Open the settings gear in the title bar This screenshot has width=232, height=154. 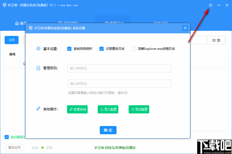pyautogui.click(x=210, y=5)
